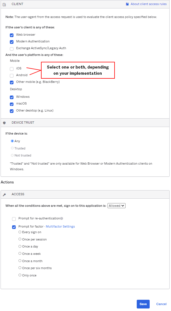Open the Multifactor Settings link
Screen dimensions: 171x311
60,227
